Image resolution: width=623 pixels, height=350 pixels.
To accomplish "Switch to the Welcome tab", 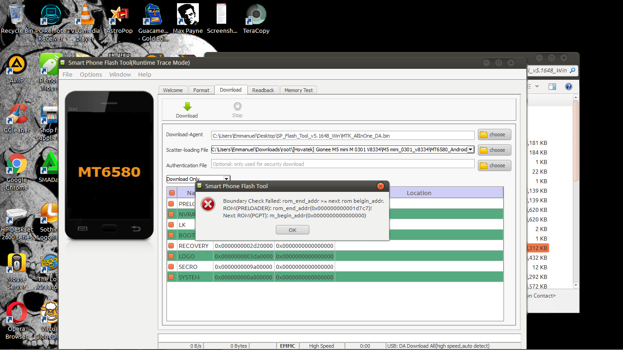I will (x=173, y=90).
